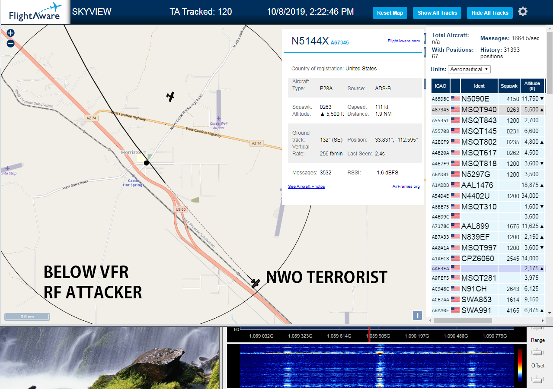Select the AAF3EA highlighted row

click(x=488, y=269)
